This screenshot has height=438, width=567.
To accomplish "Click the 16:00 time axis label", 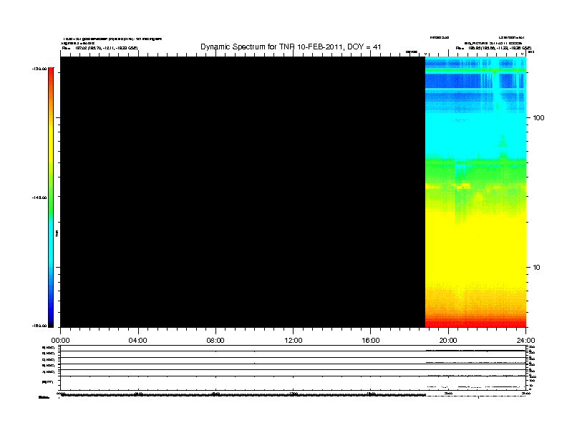I will 371,341.
